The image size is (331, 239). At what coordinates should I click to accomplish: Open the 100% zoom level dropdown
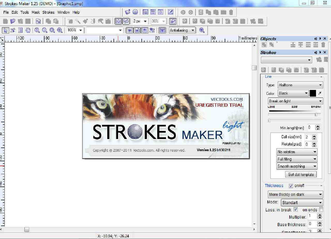click(x=81, y=30)
